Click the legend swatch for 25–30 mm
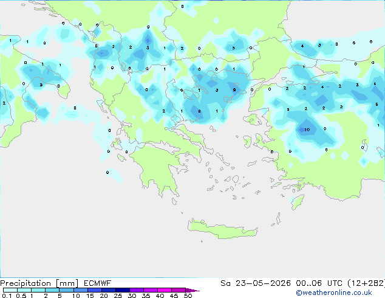This screenshot has width=385, height=298. (123, 290)
